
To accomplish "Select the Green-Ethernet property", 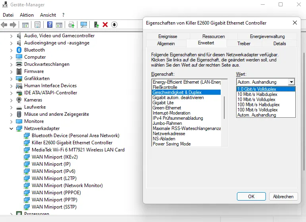I will point(187,108).
